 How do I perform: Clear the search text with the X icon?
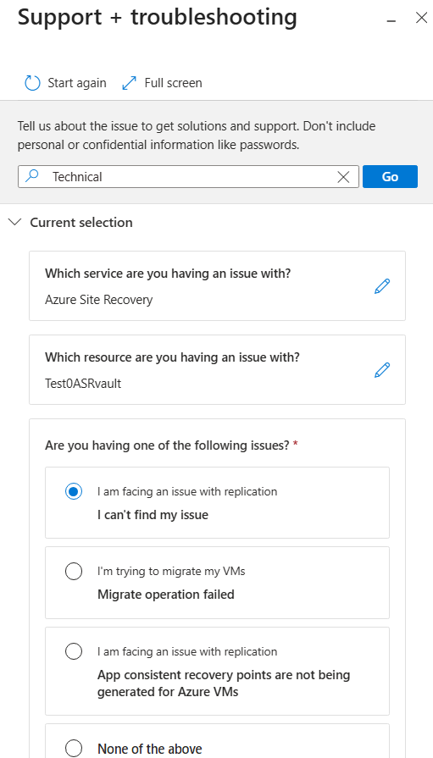tap(343, 177)
